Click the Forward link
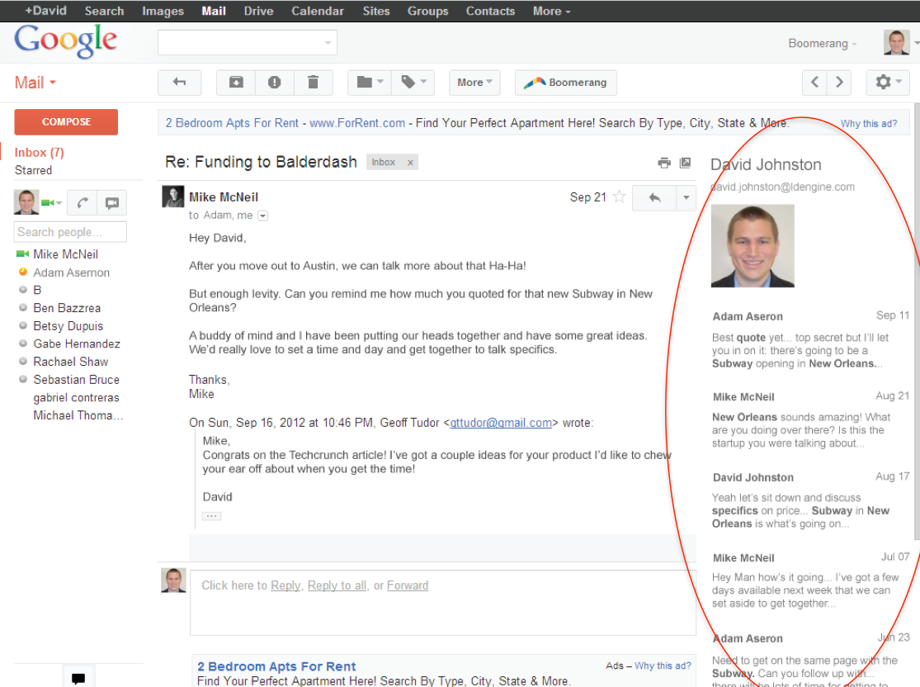Screen dimensions: 920x687 click(408, 585)
